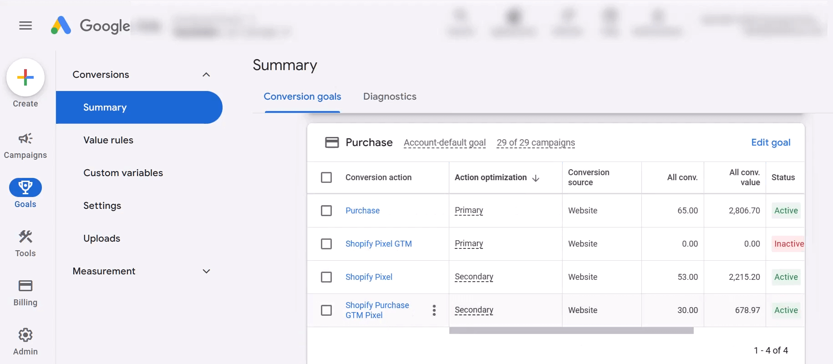
Task: Open Tools in the sidebar
Action: click(x=25, y=244)
